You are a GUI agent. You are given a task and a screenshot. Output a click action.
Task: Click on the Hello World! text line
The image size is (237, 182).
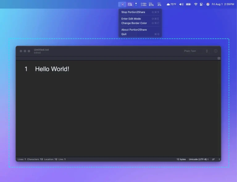click(52, 69)
